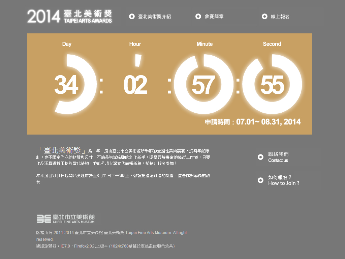Click the Minute label above the countdown

pos(205,44)
